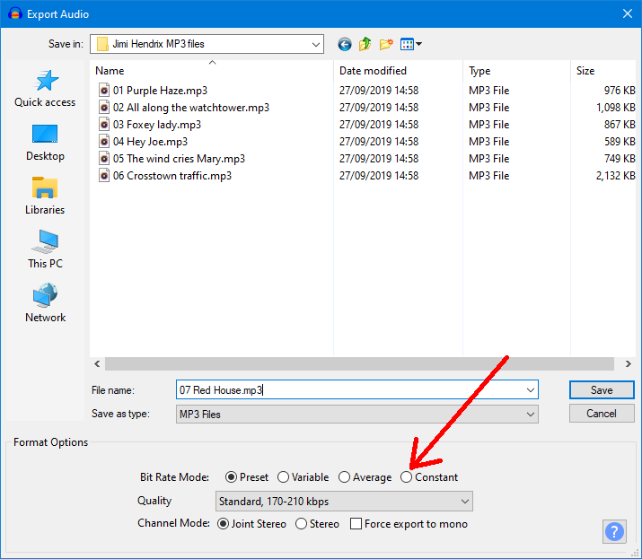The image size is (642, 559).
Task: Click the Save button
Action: coord(602,390)
